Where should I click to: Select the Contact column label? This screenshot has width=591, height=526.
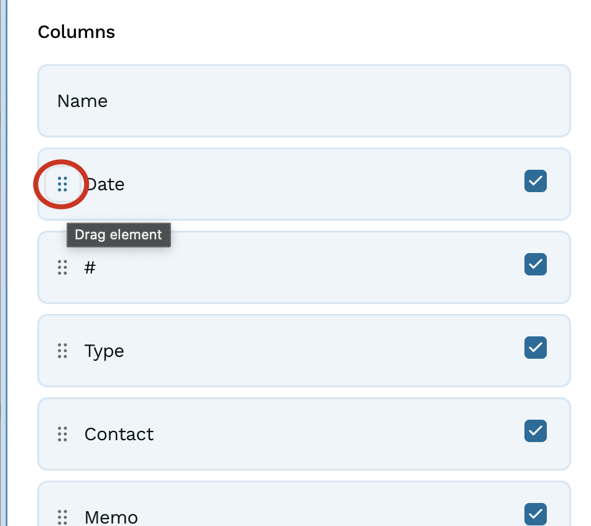pyautogui.click(x=119, y=434)
